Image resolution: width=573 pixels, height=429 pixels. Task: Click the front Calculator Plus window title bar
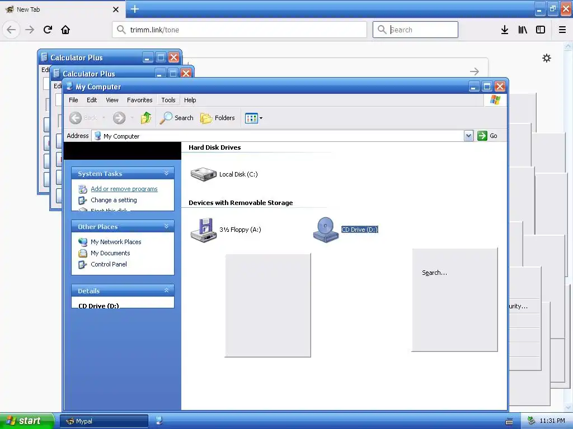tap(122, 73)
